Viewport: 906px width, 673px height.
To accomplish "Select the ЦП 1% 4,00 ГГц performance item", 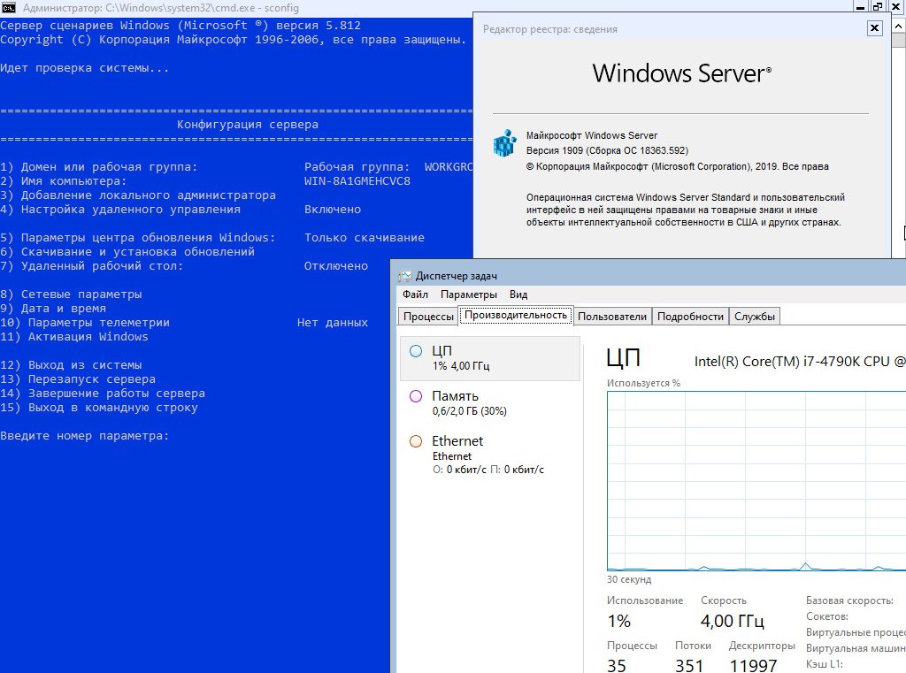I will click(490, 358).
